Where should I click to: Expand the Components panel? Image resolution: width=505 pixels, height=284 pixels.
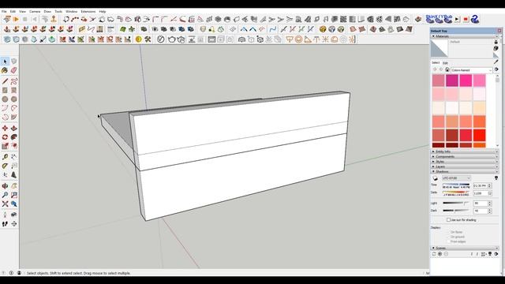click(465, 156)
